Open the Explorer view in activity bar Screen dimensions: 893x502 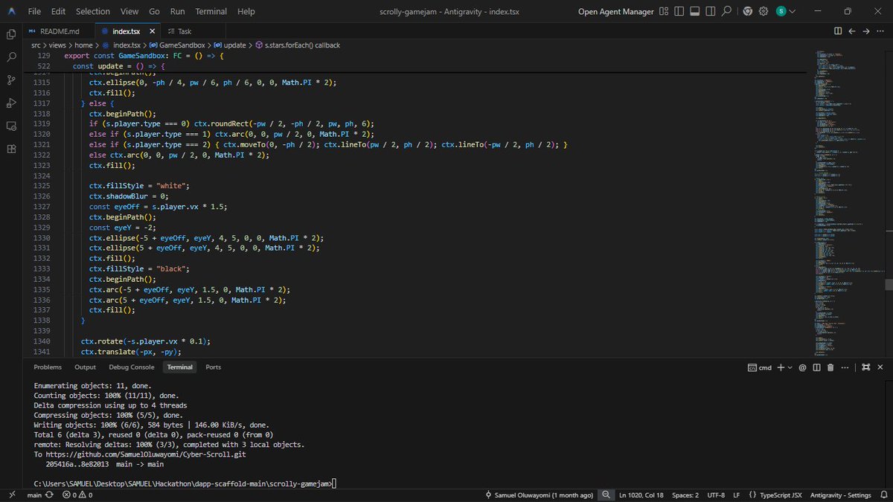[x=11, y=34]
